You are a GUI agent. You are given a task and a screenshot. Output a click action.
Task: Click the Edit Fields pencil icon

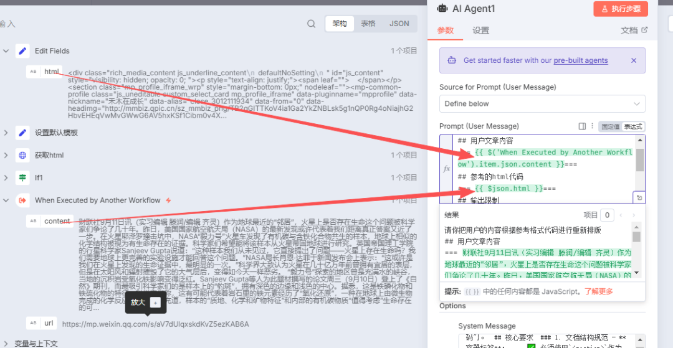22,50
